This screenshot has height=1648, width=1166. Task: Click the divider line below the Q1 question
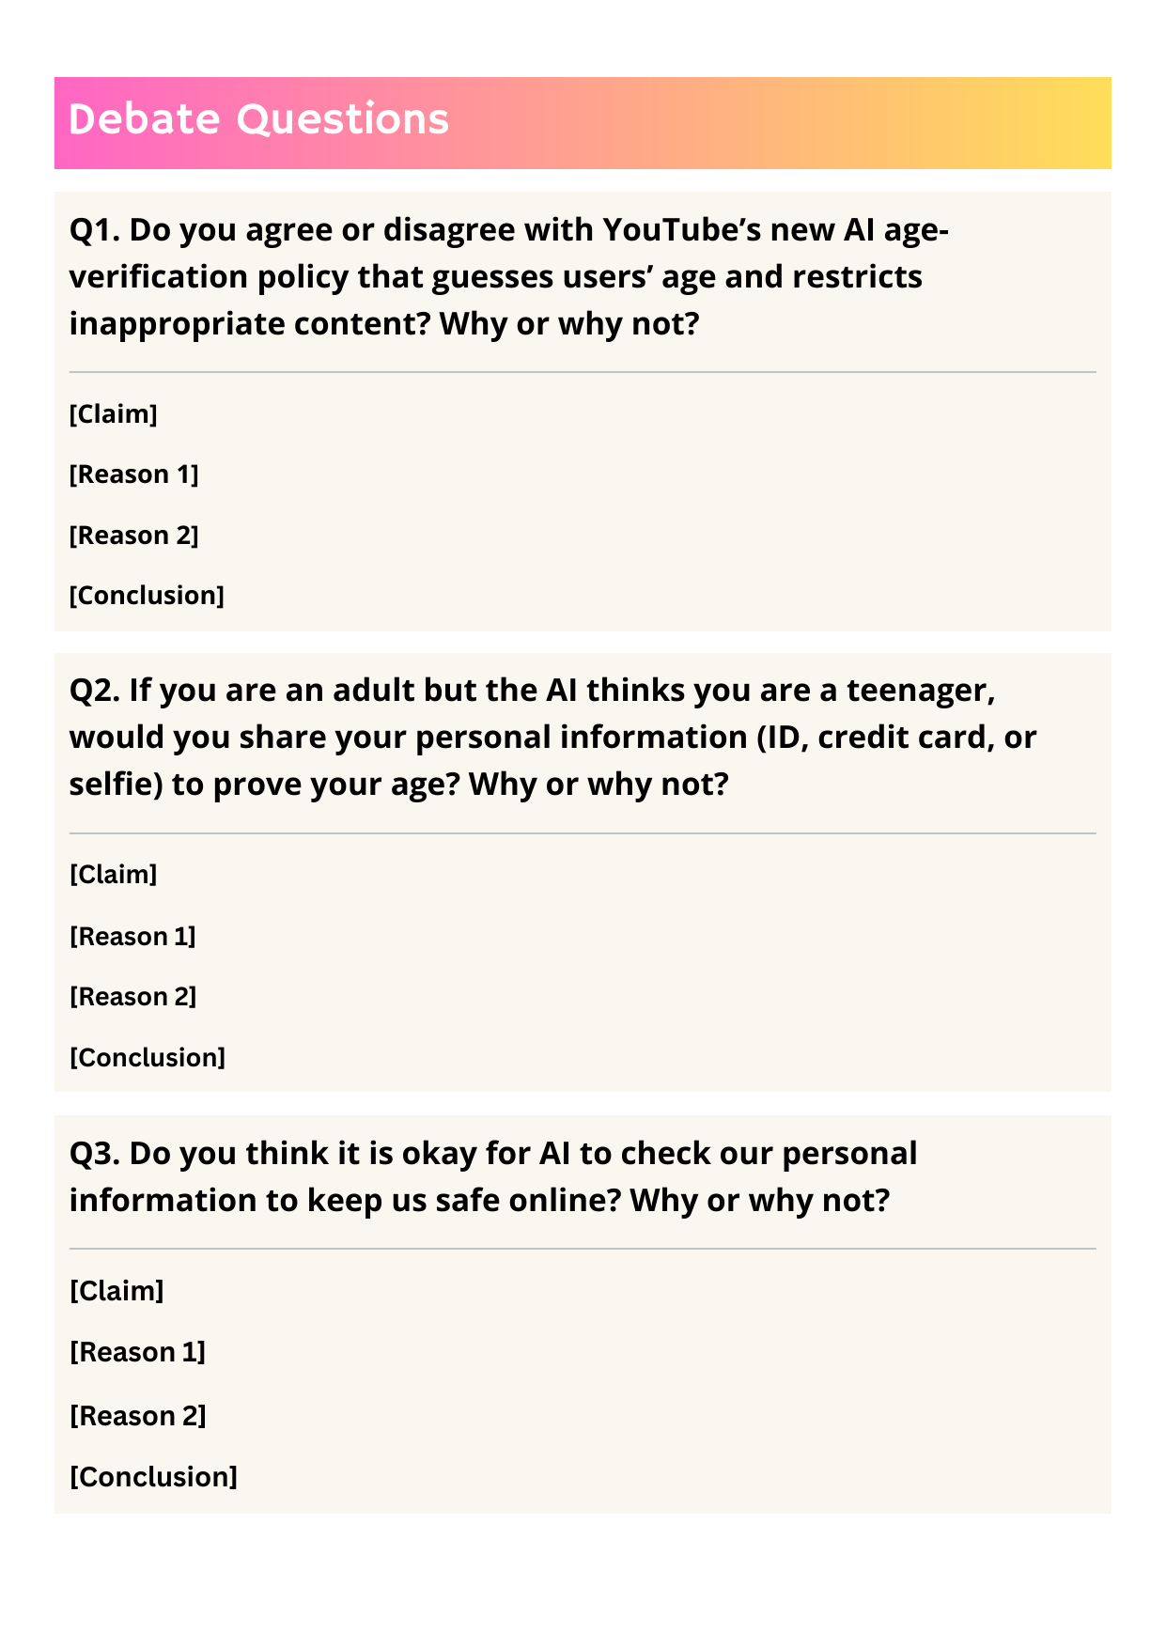click(583, 373)
